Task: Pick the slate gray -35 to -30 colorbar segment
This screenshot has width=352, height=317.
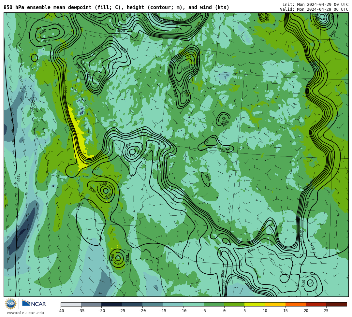Action: [x=91, y=304]
